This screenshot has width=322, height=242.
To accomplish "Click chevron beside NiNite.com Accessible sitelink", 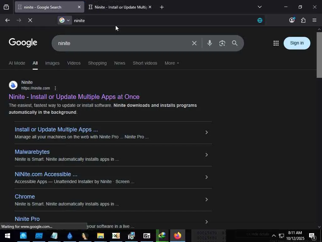I will click(x=207, y=177).
